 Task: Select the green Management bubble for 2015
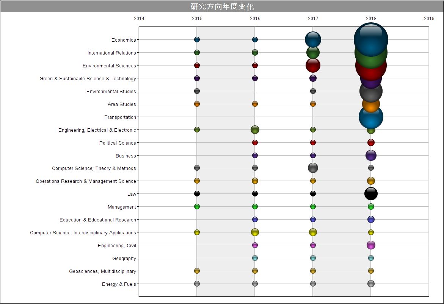tap(197, 206)
